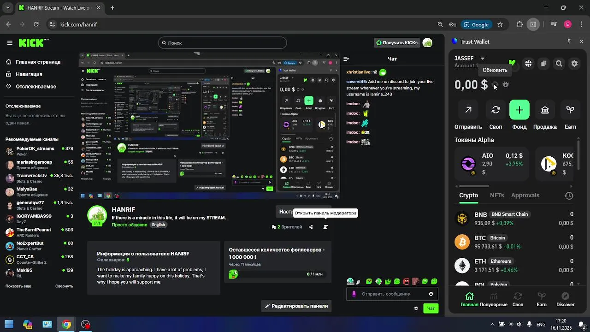Open the generalqw77 recommended channel
This screenshot has height=332, width=590.
pyautogui.click(x=39, y=205)
